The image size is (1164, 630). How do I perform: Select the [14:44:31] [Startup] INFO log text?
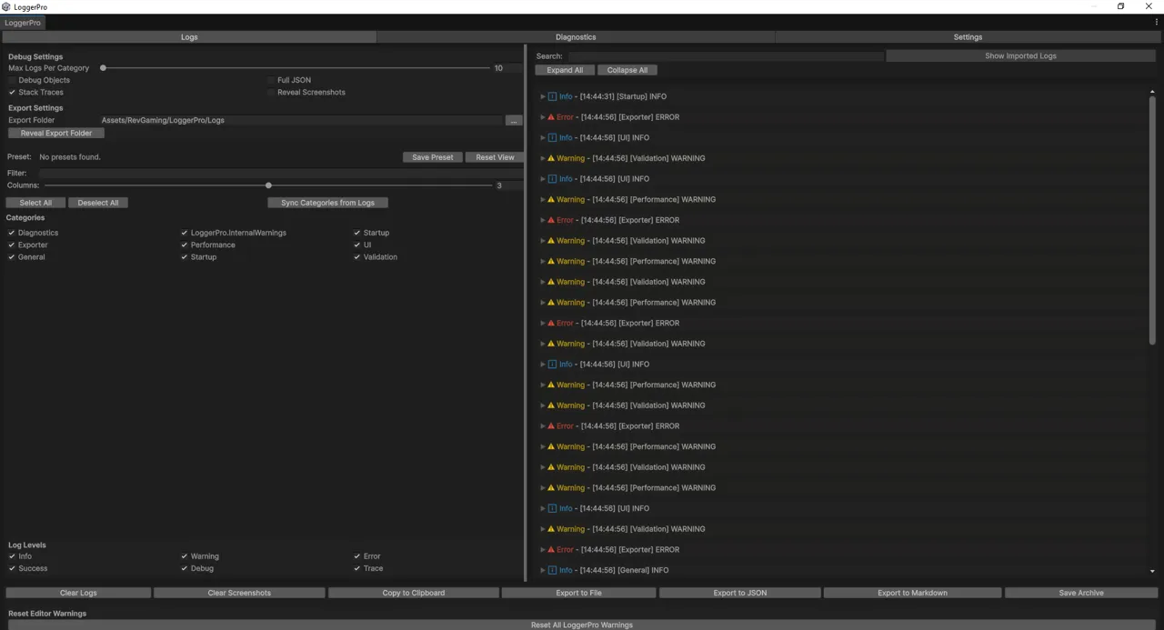623,96
